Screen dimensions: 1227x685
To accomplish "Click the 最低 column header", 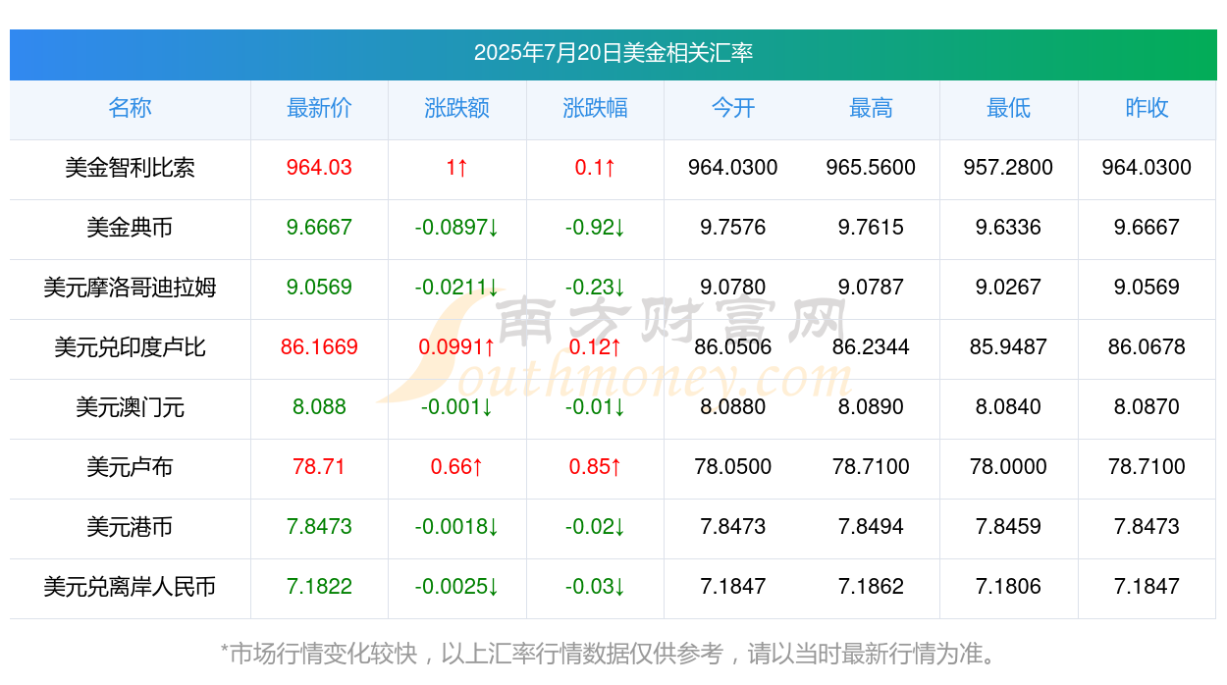I will 1009,108.
